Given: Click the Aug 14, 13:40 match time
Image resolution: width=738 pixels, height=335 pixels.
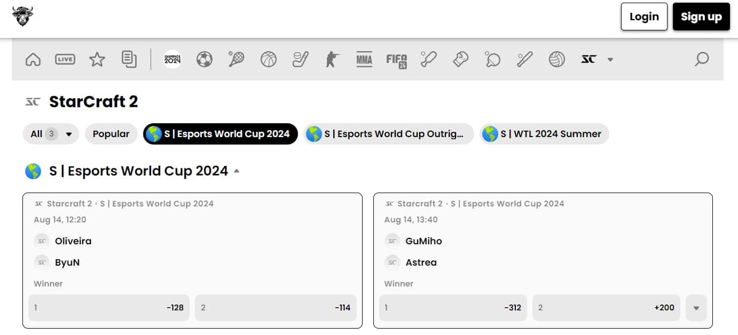Looking at the screenshot, I should coord(411,220).
